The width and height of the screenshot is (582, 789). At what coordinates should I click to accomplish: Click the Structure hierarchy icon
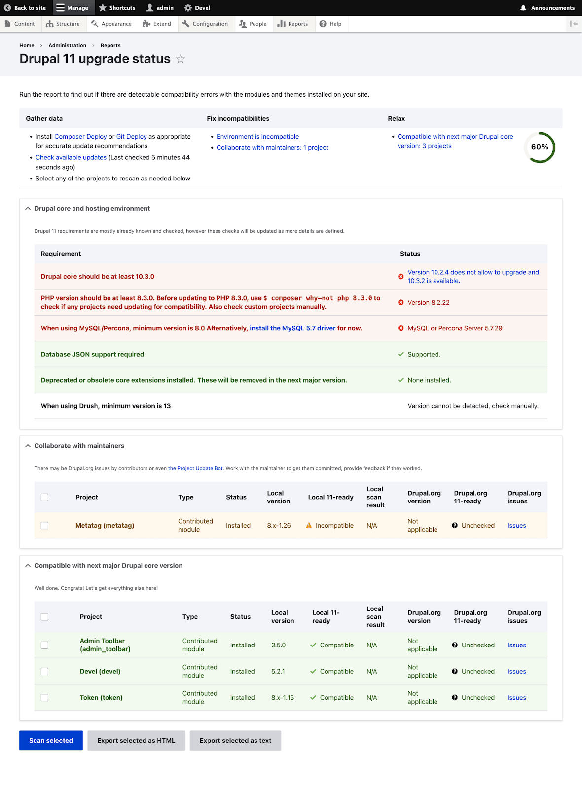pos(50,24)
